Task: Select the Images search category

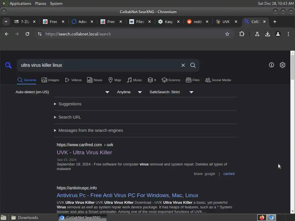Action: [x=50, y=80]
